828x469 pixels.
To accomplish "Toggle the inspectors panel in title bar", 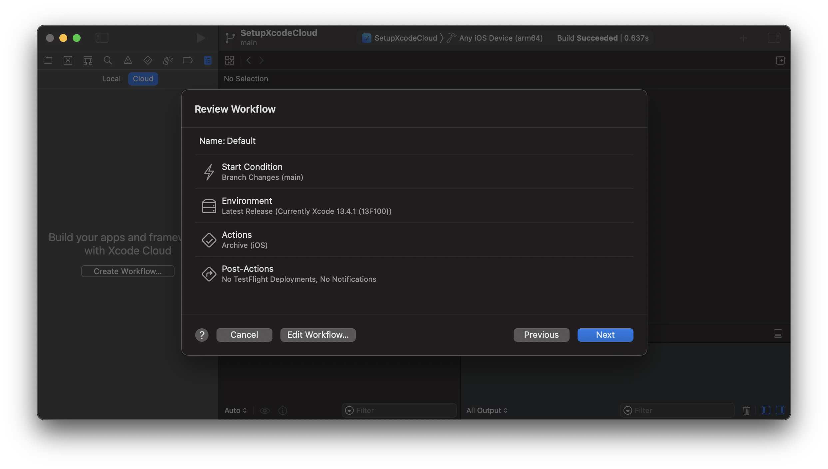I will pyautogui.click(x=774, y=38).
